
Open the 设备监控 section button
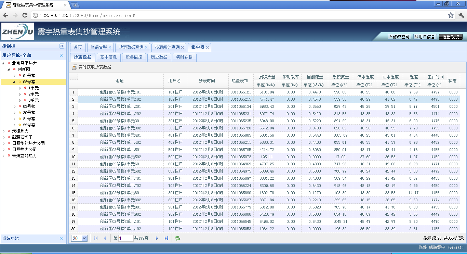134,57
